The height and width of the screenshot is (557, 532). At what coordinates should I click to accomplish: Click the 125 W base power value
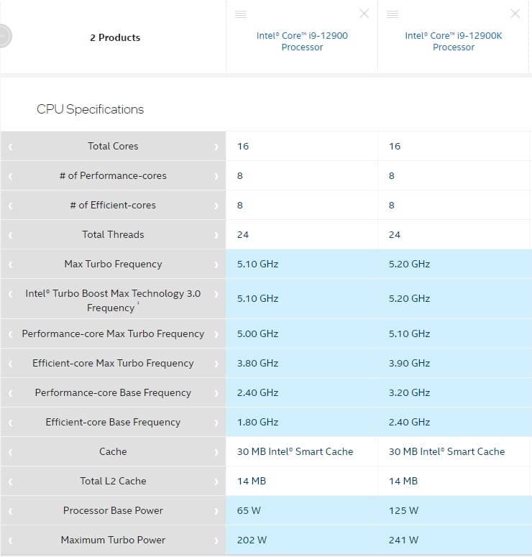pos(403,510)
